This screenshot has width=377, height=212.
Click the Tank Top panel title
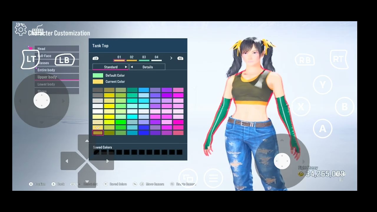coord(100,46)
